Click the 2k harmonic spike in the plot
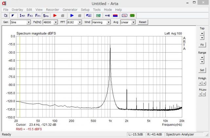Image resolution: width=210 pixels, height=138 pixels. coord(127,99)
